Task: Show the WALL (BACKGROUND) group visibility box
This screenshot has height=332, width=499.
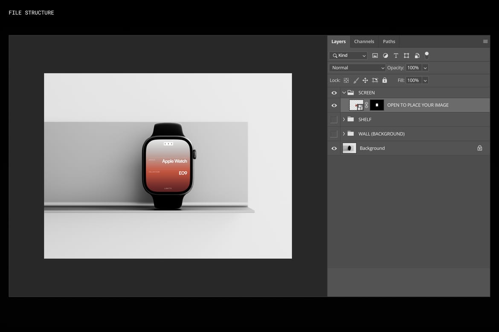Action: coord(334,134)
